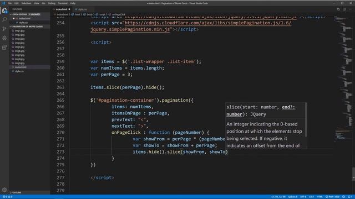This screenshot has width=355, height=199.
Task: Open the Explorer view in activity bar
Action: click(4, 11)
